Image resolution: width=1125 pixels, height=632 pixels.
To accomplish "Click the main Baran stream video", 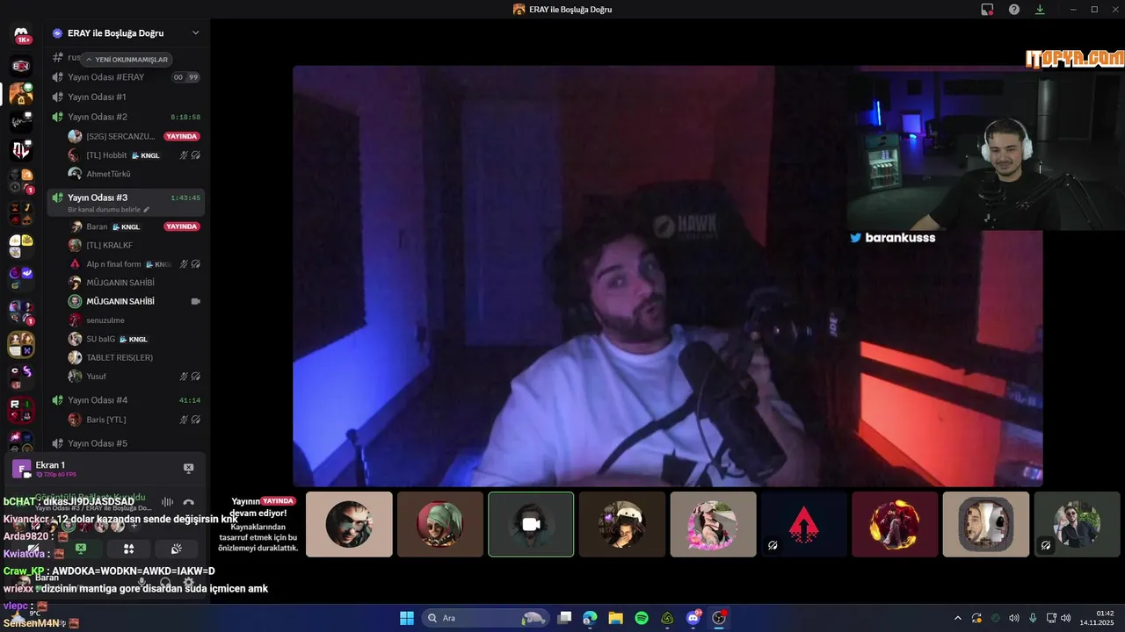I will pos(668,276).
